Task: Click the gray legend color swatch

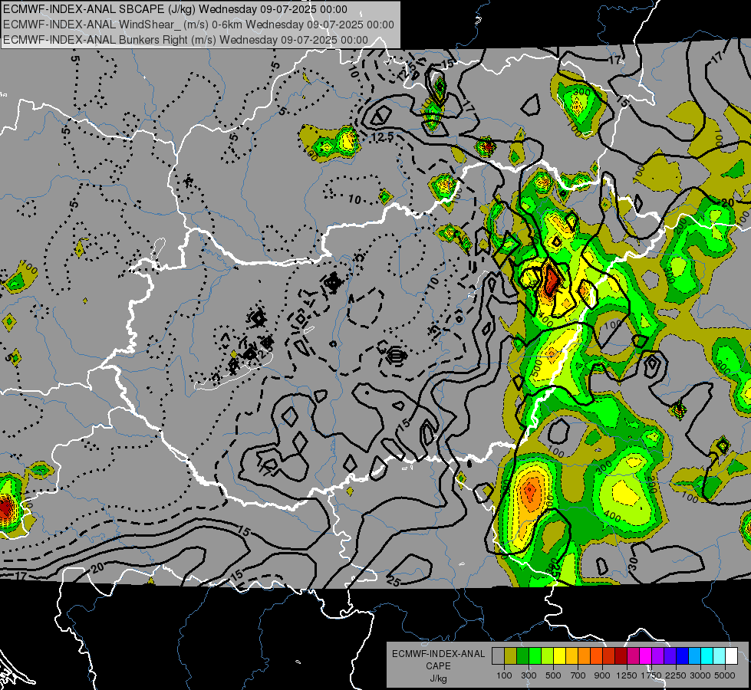Action: (x=498, y=656)
